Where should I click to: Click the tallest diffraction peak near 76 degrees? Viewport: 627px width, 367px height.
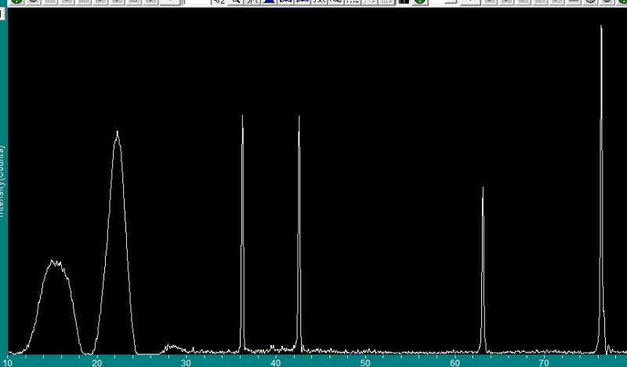pos(601,189)
